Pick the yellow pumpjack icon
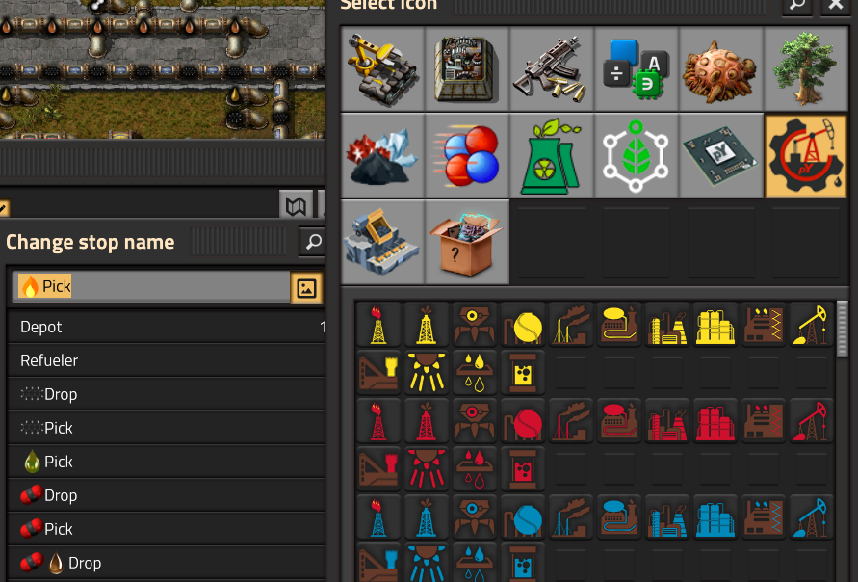The image size is (858, 582). pyautogui.click(x=812, y=326)
